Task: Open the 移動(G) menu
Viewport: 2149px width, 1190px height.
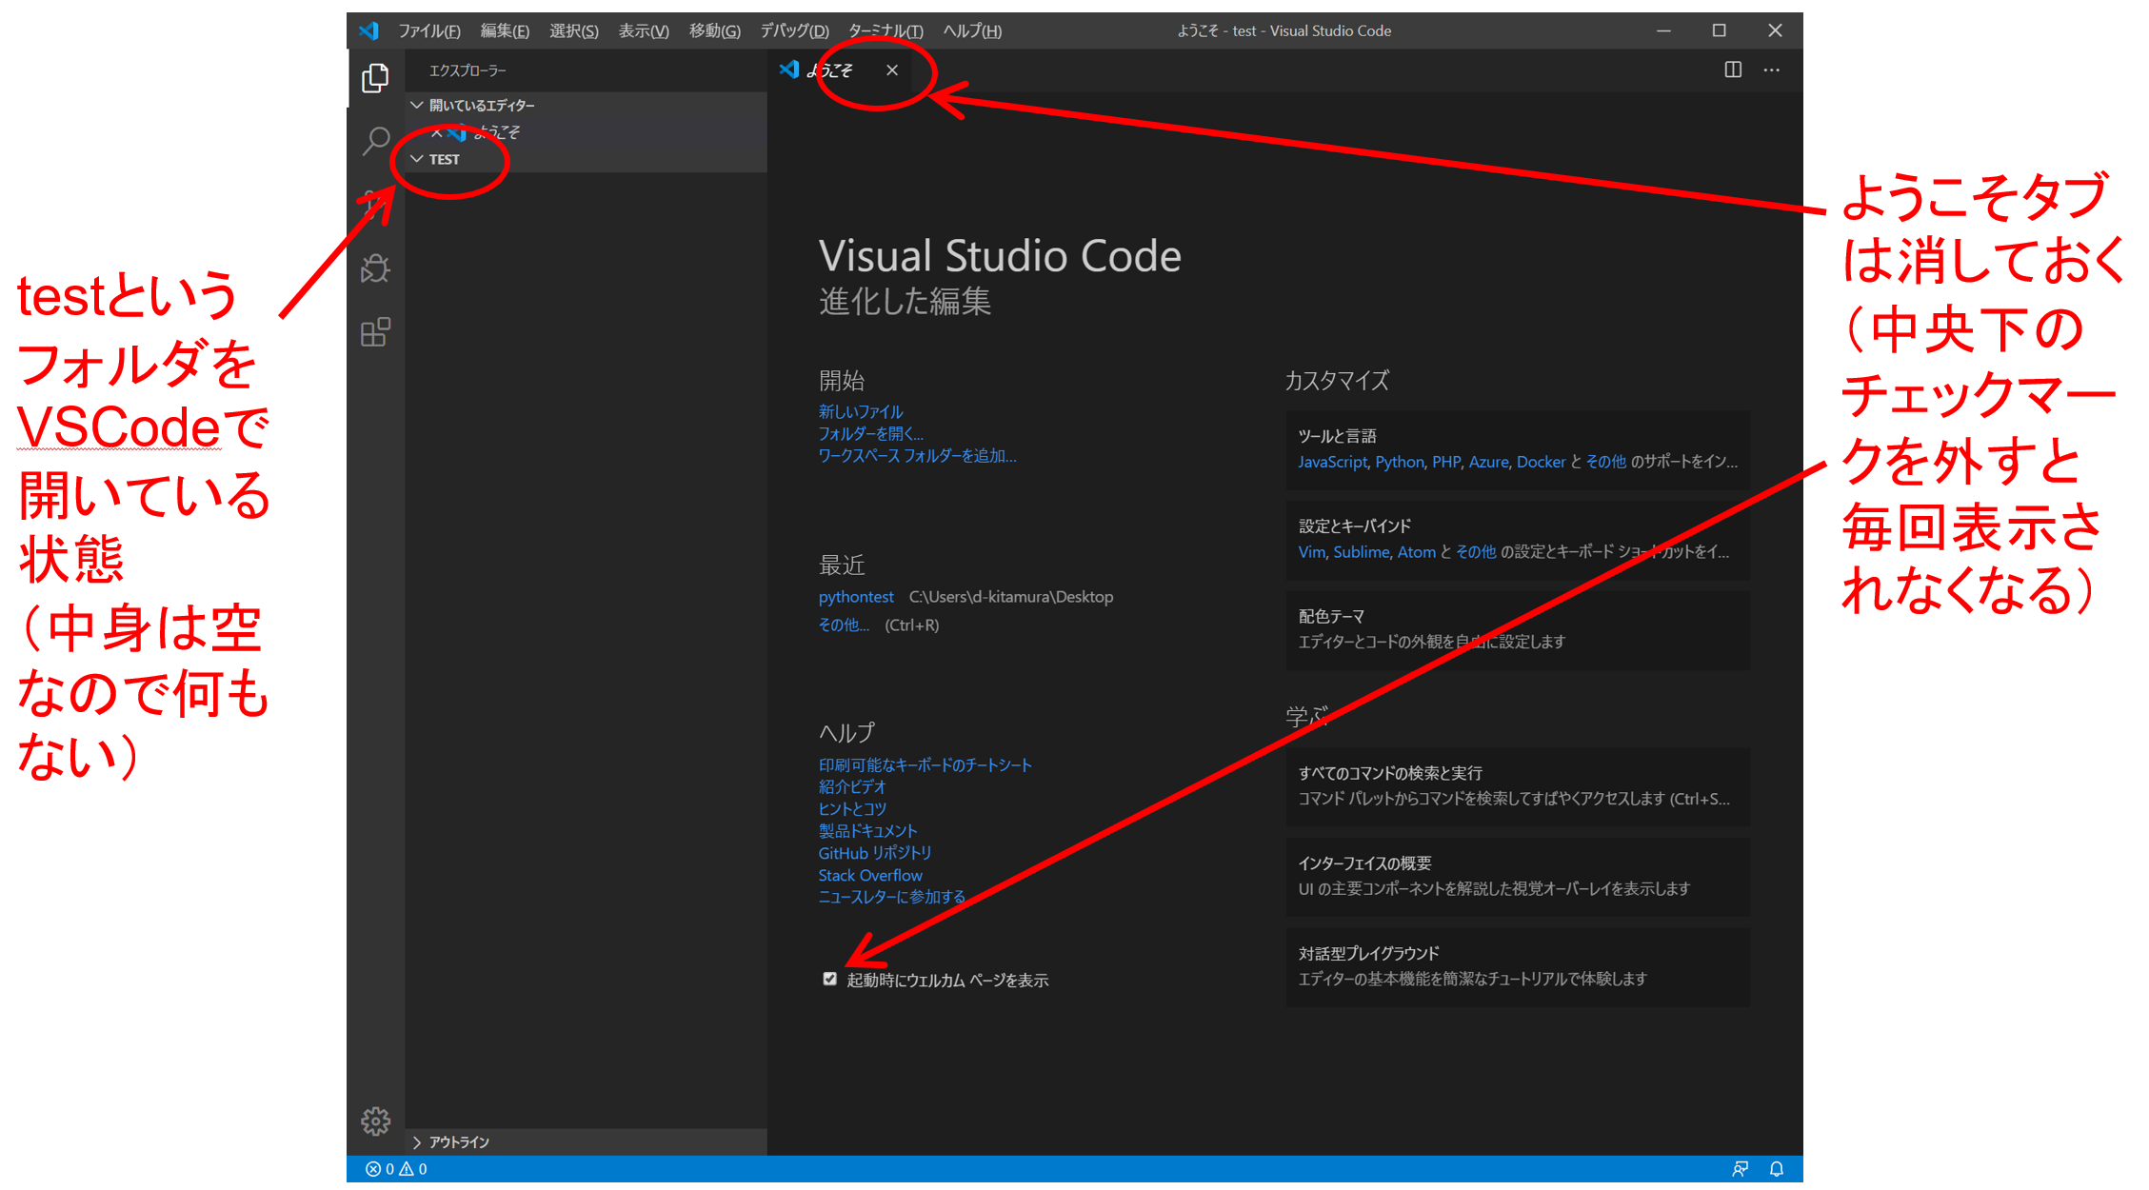Action: tap(714, 30)
